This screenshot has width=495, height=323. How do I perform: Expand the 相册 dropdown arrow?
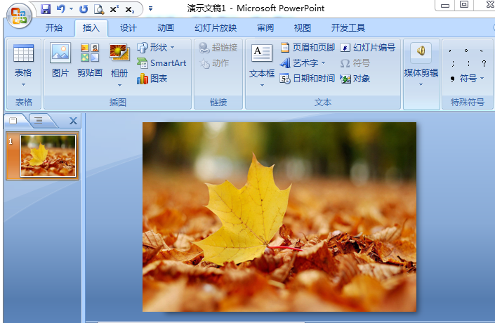click(119, 85)
